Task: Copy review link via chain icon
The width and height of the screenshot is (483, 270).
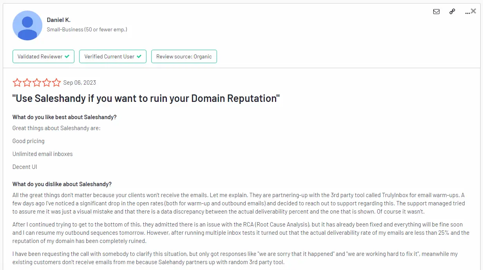Action: point(452,12)
